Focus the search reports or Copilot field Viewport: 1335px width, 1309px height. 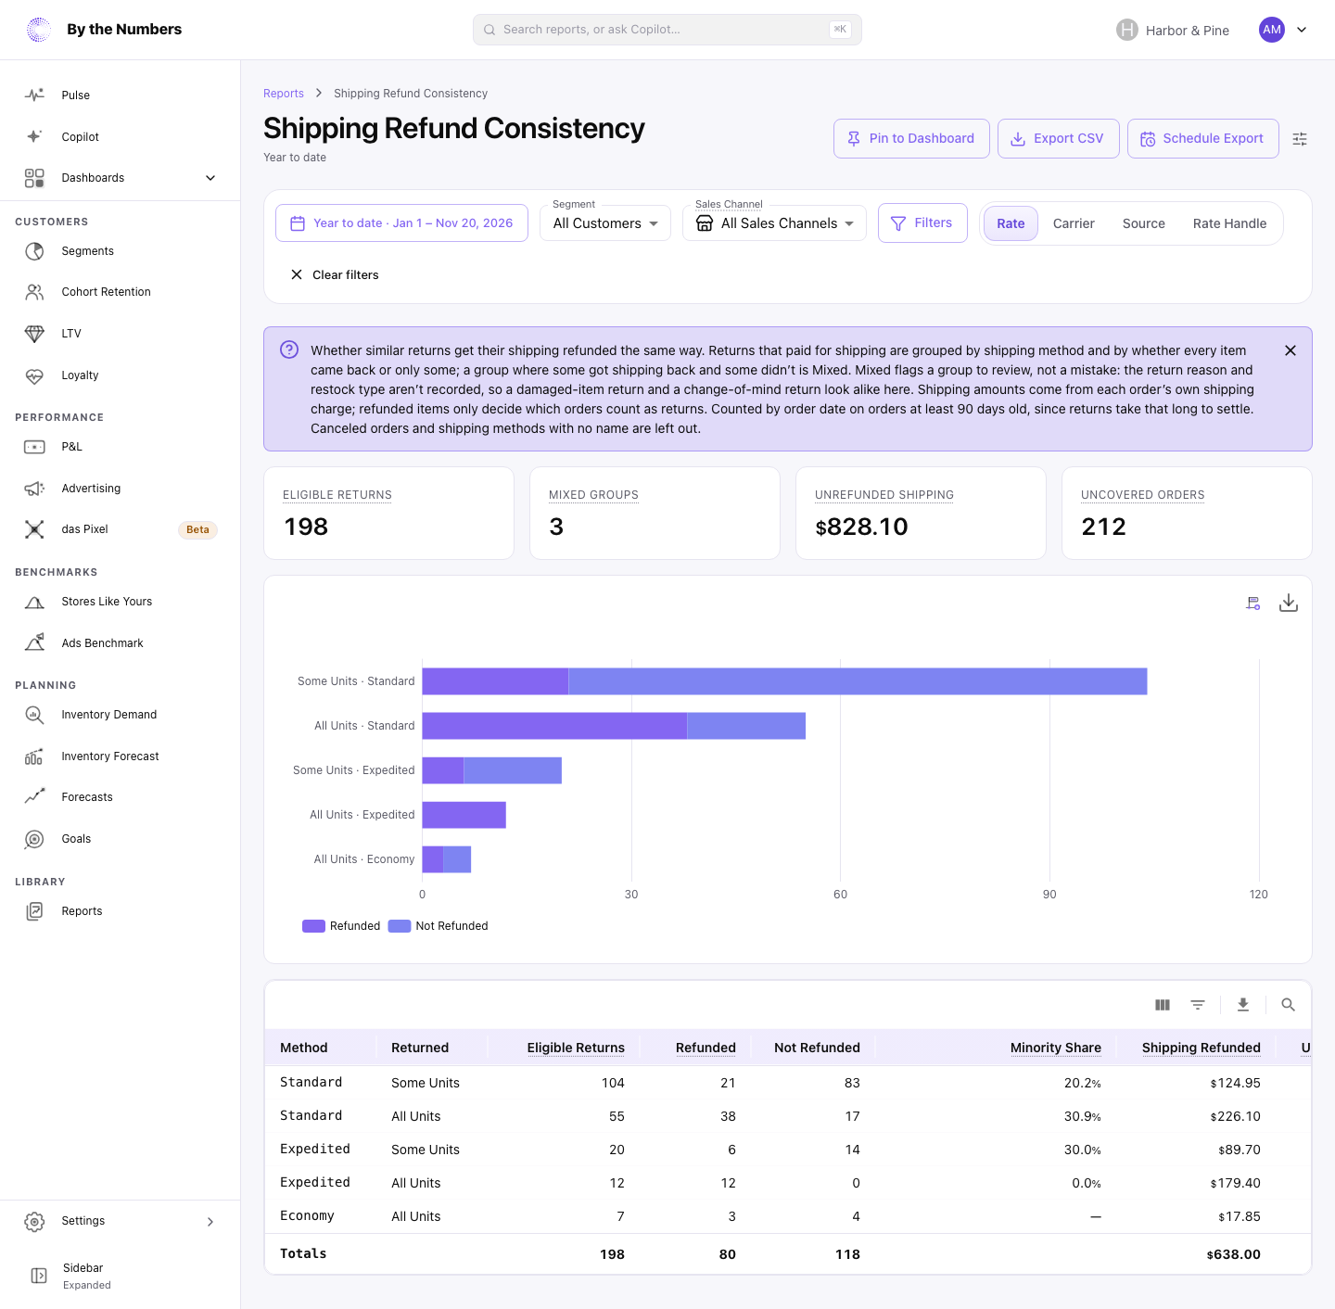(x=667, y=30)
